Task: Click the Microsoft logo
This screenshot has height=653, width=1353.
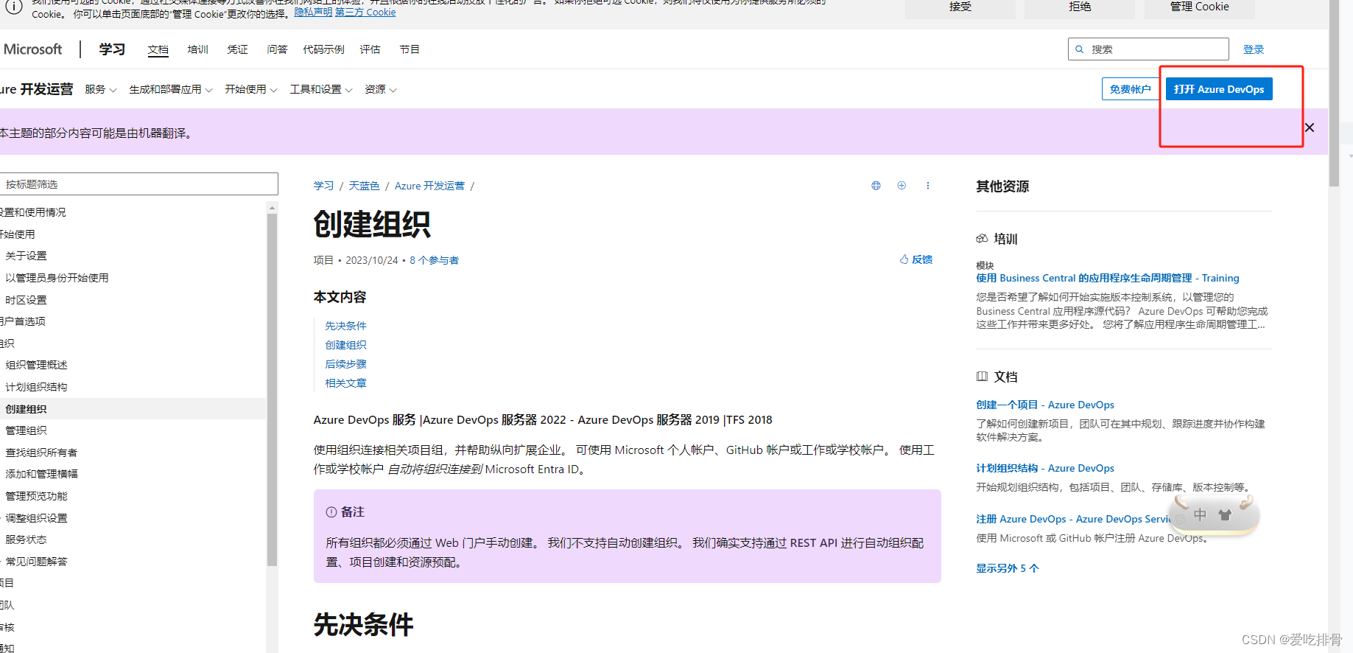Action: (x=33, y=49)
